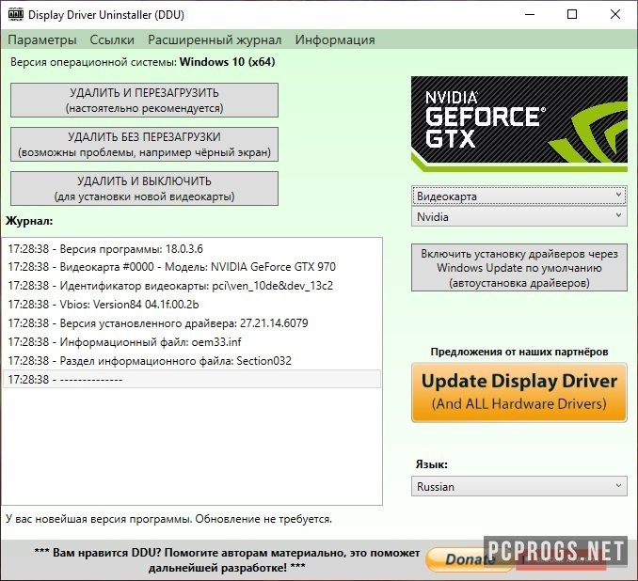
Task: Click УДАЛИТЬ И ВЫКЛЮЧИТЬ button
Action: tap(145, 188)
